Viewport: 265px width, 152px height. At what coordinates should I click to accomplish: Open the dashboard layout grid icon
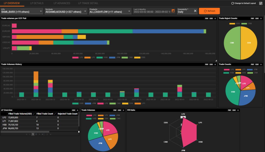point(261,3)
